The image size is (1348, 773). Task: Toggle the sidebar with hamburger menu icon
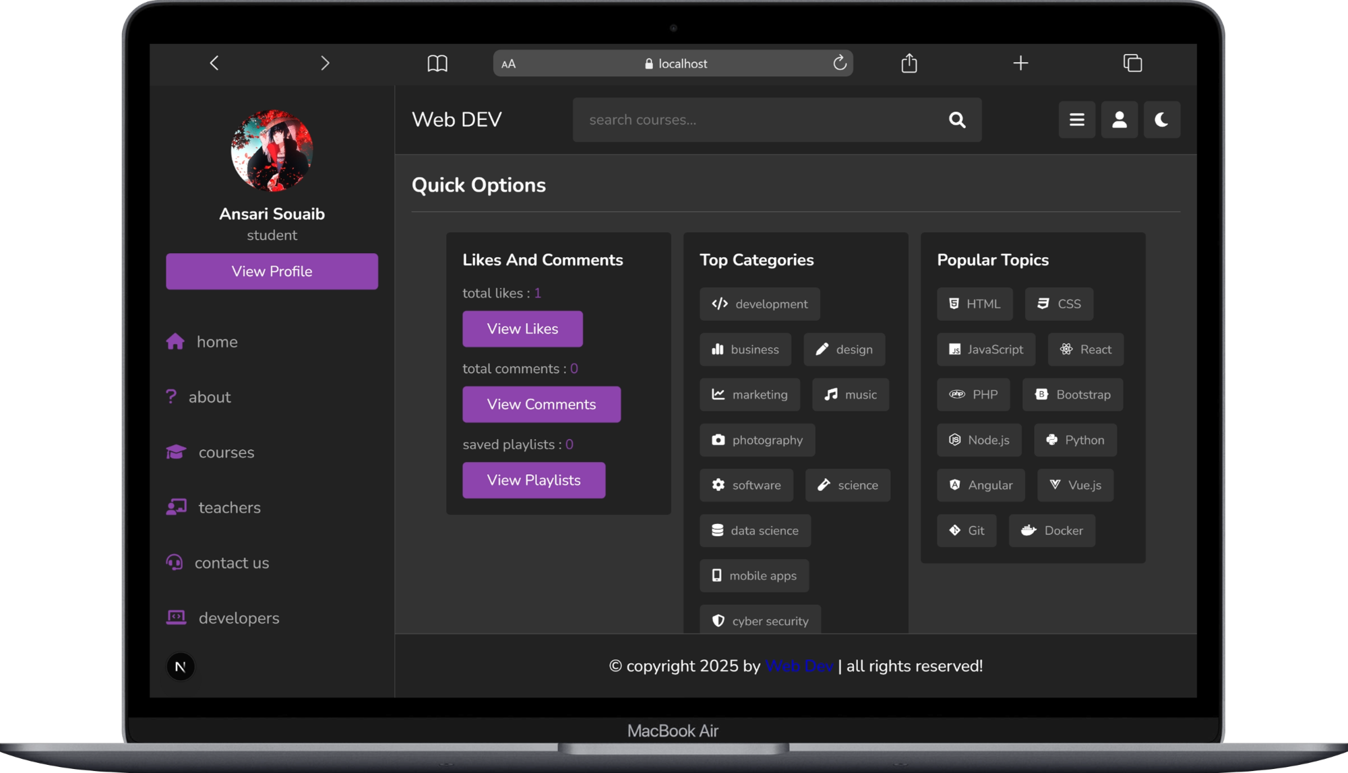1077,120
